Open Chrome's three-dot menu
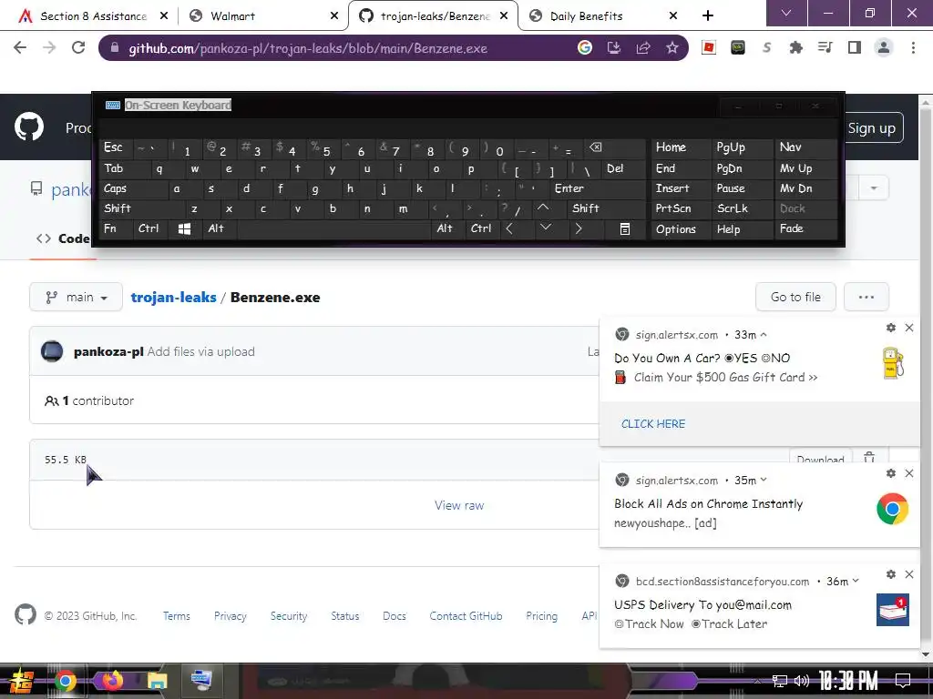Screen dimensions: 933x699 913,48
